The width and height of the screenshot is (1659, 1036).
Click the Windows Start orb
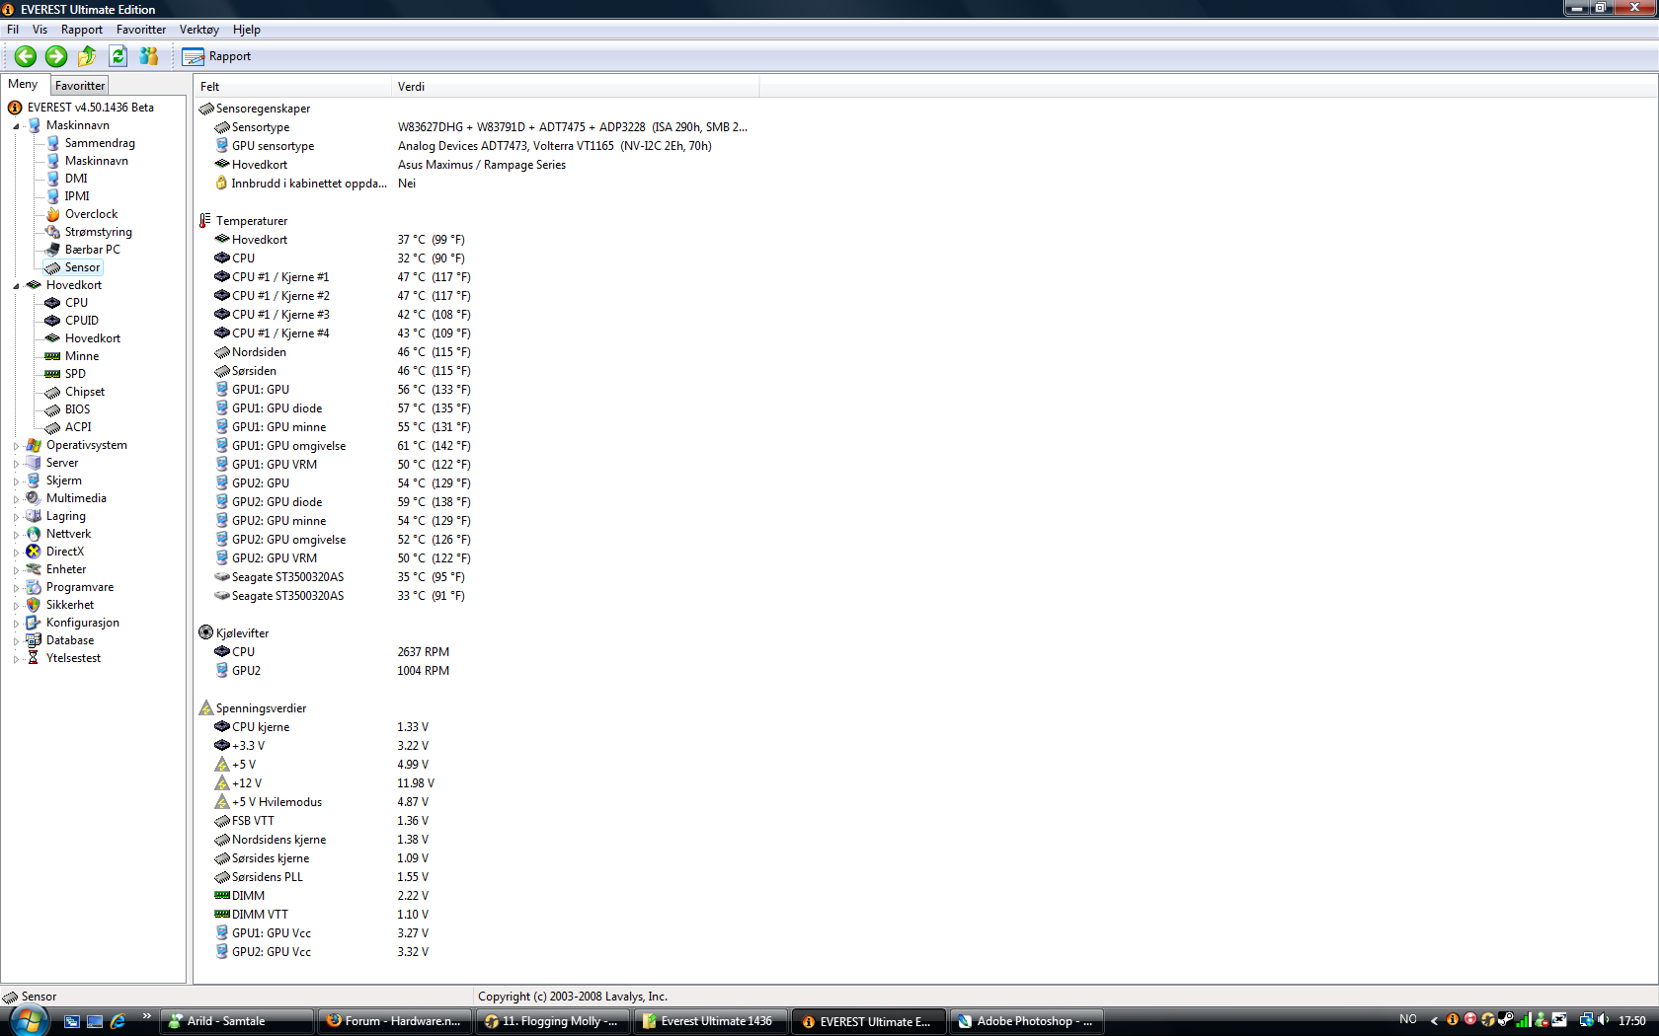28,1020
